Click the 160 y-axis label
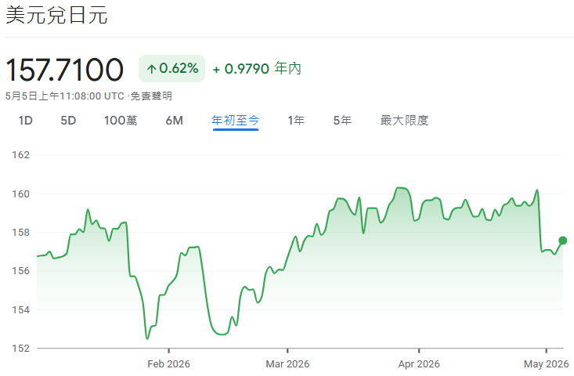Screen dimensions: 574x376 (21, 193)
